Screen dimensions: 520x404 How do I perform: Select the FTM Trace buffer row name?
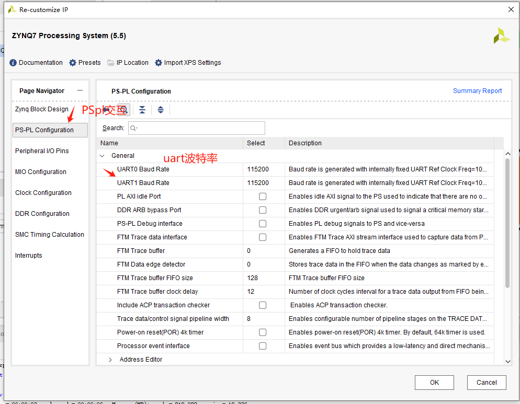point(141,251)
